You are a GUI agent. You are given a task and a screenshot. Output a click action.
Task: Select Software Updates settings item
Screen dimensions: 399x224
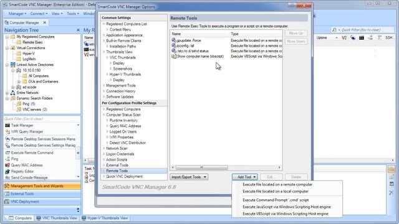(x=120, y=97)
